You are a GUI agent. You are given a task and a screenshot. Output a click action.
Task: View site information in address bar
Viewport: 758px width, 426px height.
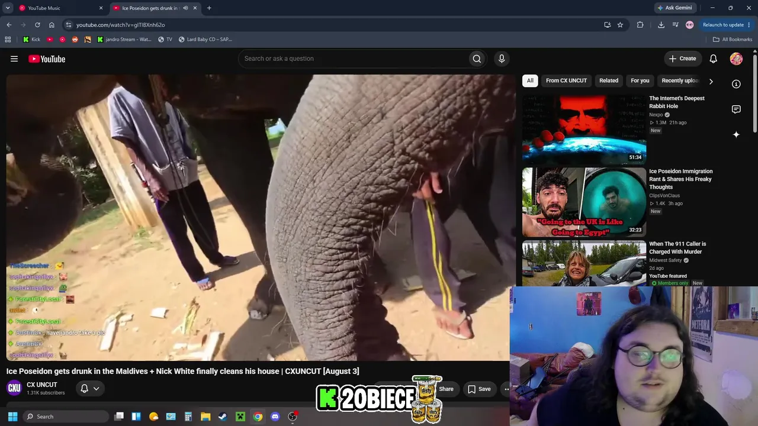69,25
